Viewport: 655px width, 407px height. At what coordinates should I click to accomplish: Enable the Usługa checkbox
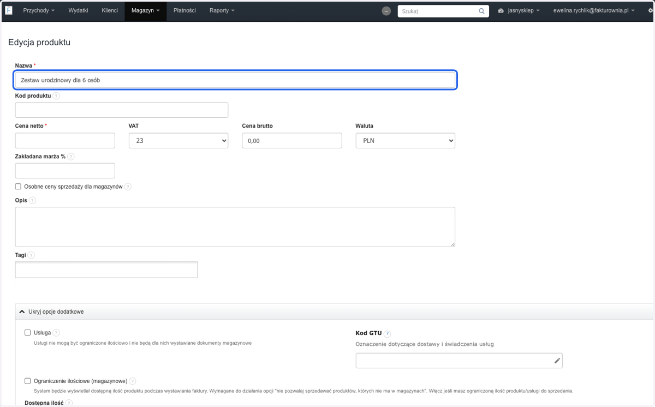(x=28, y=332)
